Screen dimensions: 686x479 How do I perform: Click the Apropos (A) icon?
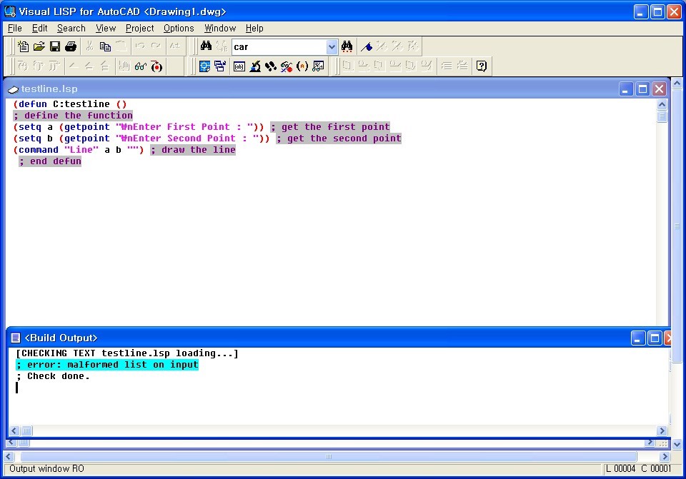click(302, 66)
